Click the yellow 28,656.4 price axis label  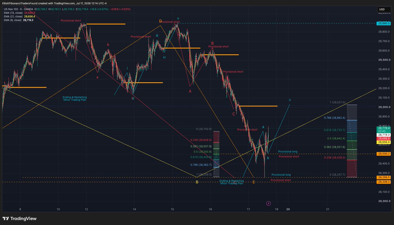click(x=383, y=142)
